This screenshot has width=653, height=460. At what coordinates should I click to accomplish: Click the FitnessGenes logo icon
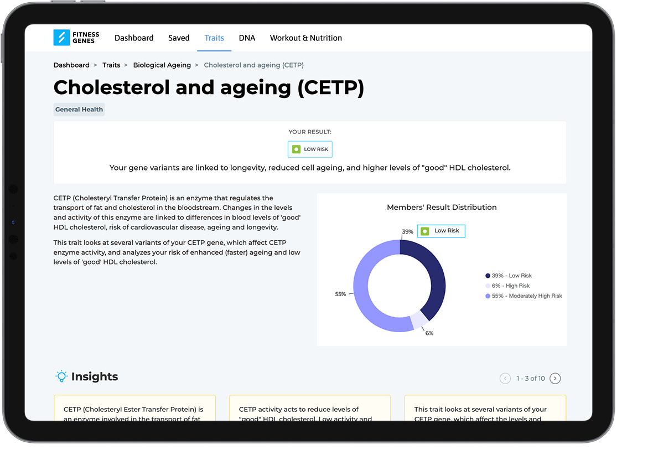point(61,38)
